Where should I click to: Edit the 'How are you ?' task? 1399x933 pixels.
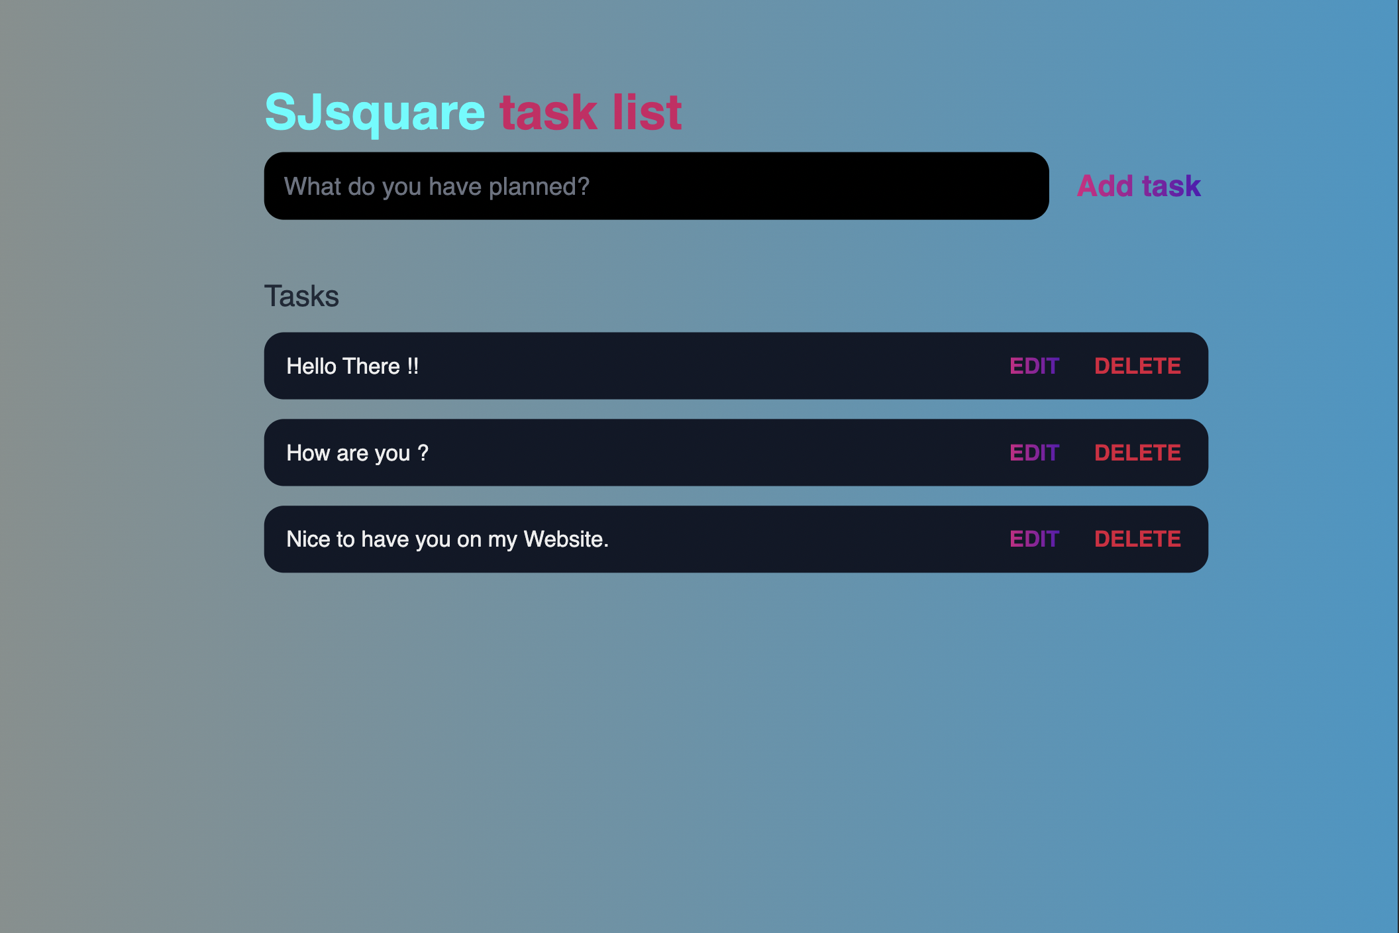pyautogui.click(x=1034, y=453)
